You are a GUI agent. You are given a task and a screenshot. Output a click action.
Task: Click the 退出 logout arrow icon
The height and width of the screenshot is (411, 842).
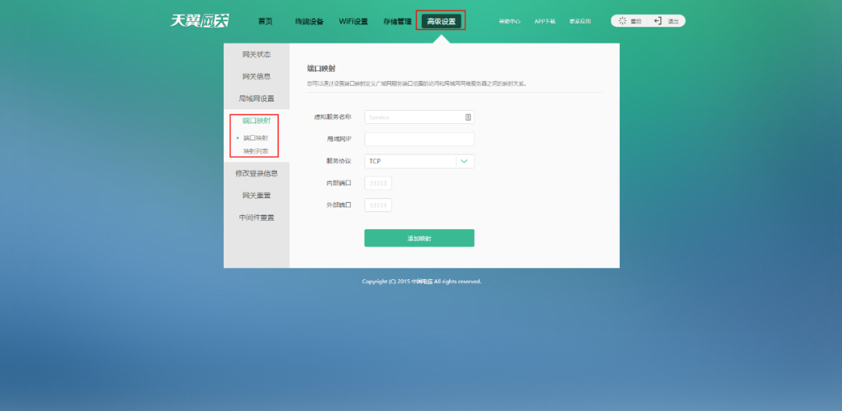pyautogui.click(x=657, y=21)
